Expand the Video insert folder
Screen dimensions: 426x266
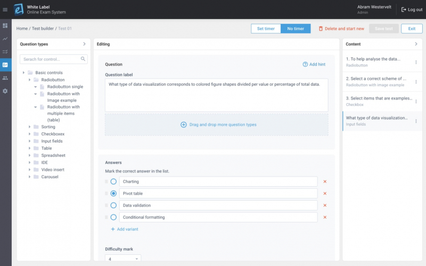(x=30, y=170)
